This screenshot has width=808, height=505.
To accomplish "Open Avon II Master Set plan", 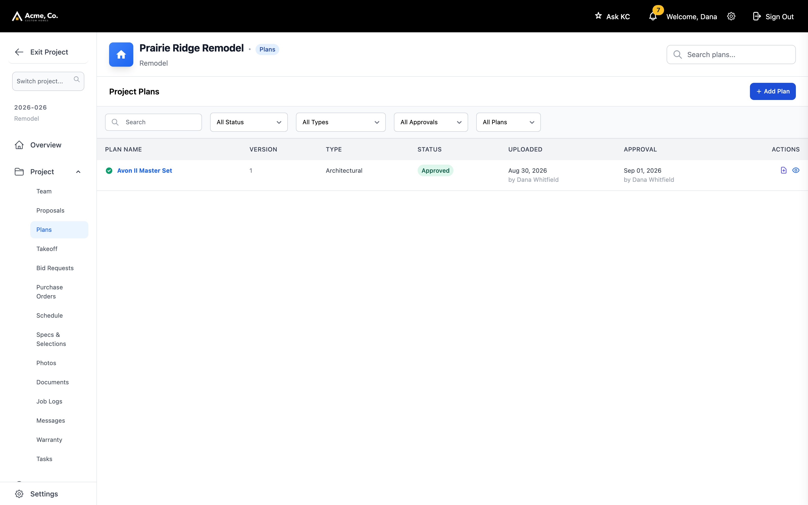I will pyautogui.click(x=145, y=171).
